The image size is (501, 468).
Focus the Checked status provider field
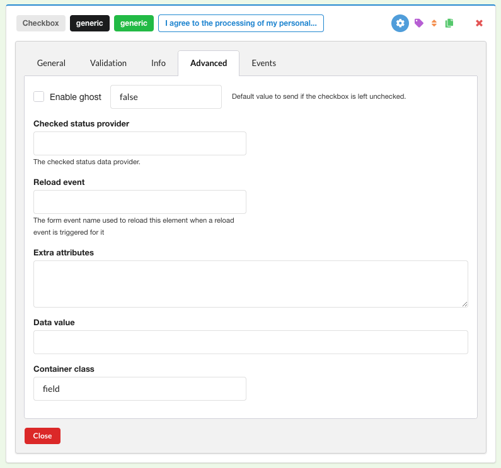[x=139, y=143]
